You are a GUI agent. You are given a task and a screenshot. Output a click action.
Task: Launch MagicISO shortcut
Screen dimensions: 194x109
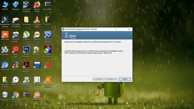pos(16,81)
